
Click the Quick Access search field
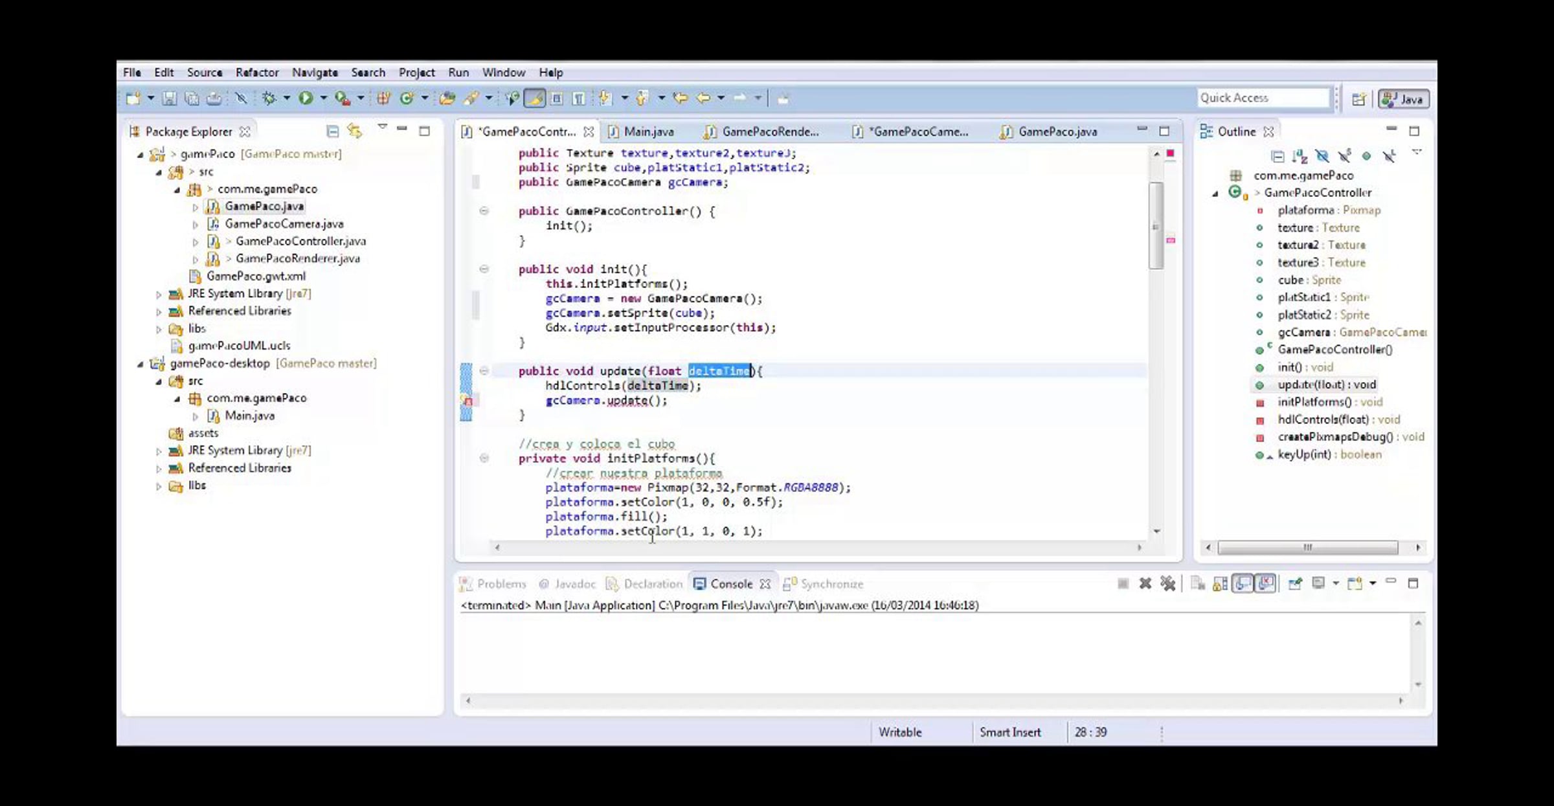pos(1263,98)
